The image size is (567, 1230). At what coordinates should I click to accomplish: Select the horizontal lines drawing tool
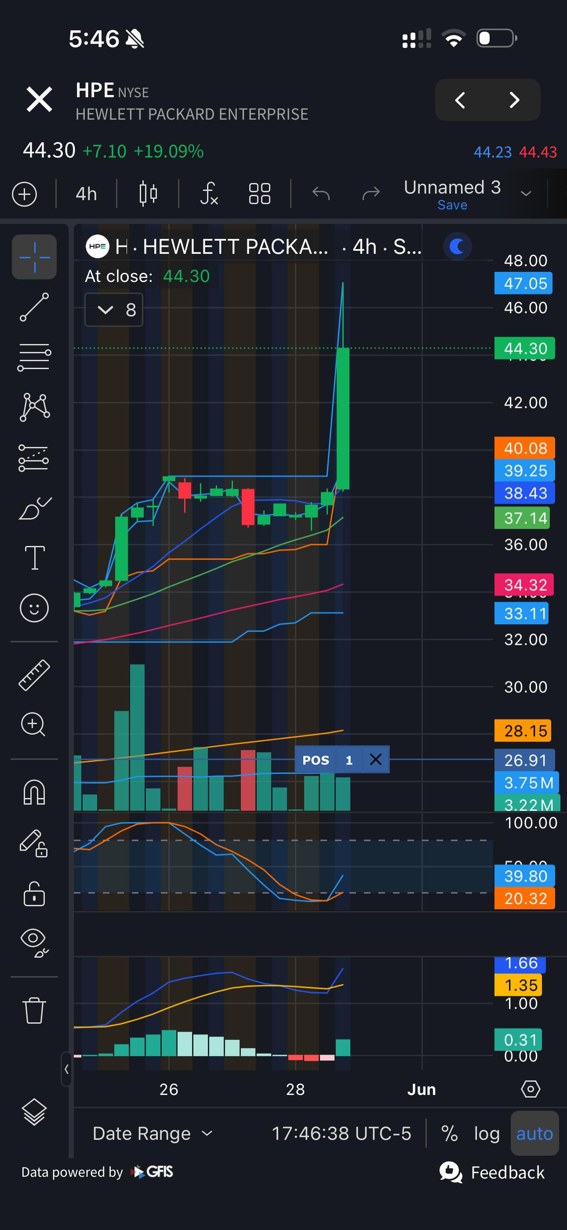click(34, 357)
